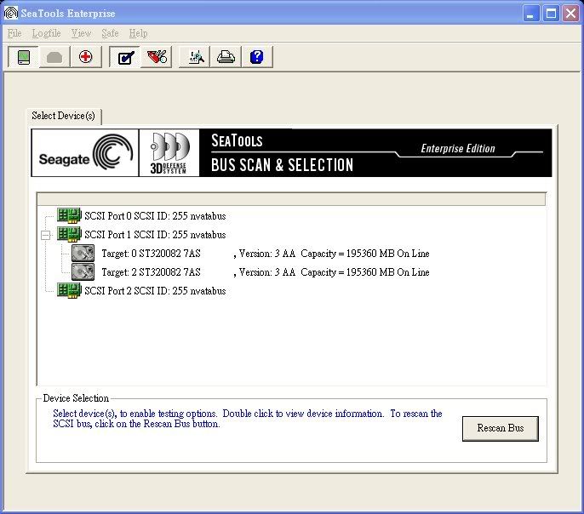The width and height of the screenshot is (584, 514).
Task: Select SCSI Port 2 SCSI ID: 255 nvatabus
Action: tap(155, 291)
